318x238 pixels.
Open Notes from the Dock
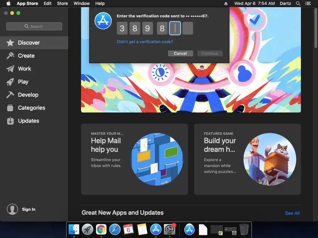pyautogui.click(x=142, y=230)
